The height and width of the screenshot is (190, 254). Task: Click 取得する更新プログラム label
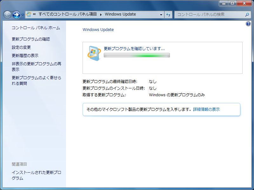click(x=104, y=95)
